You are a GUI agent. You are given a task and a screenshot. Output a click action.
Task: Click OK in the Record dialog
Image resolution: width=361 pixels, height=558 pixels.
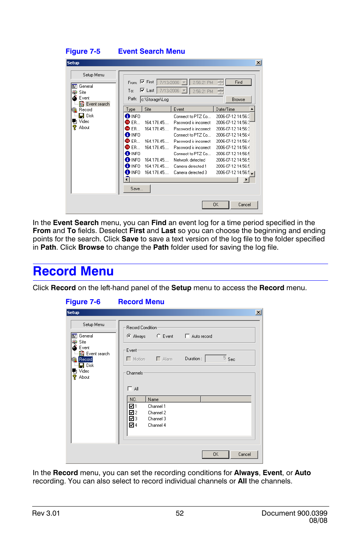(216, 454)
